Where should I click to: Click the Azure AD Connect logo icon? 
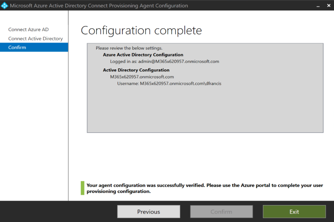point(5,5)
